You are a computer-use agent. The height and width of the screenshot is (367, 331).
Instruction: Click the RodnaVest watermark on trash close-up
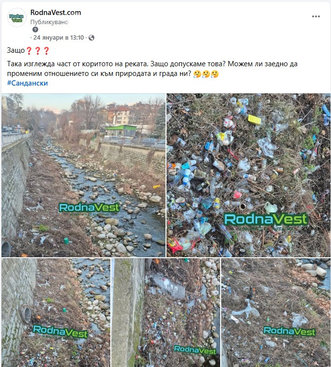(266, 220)
